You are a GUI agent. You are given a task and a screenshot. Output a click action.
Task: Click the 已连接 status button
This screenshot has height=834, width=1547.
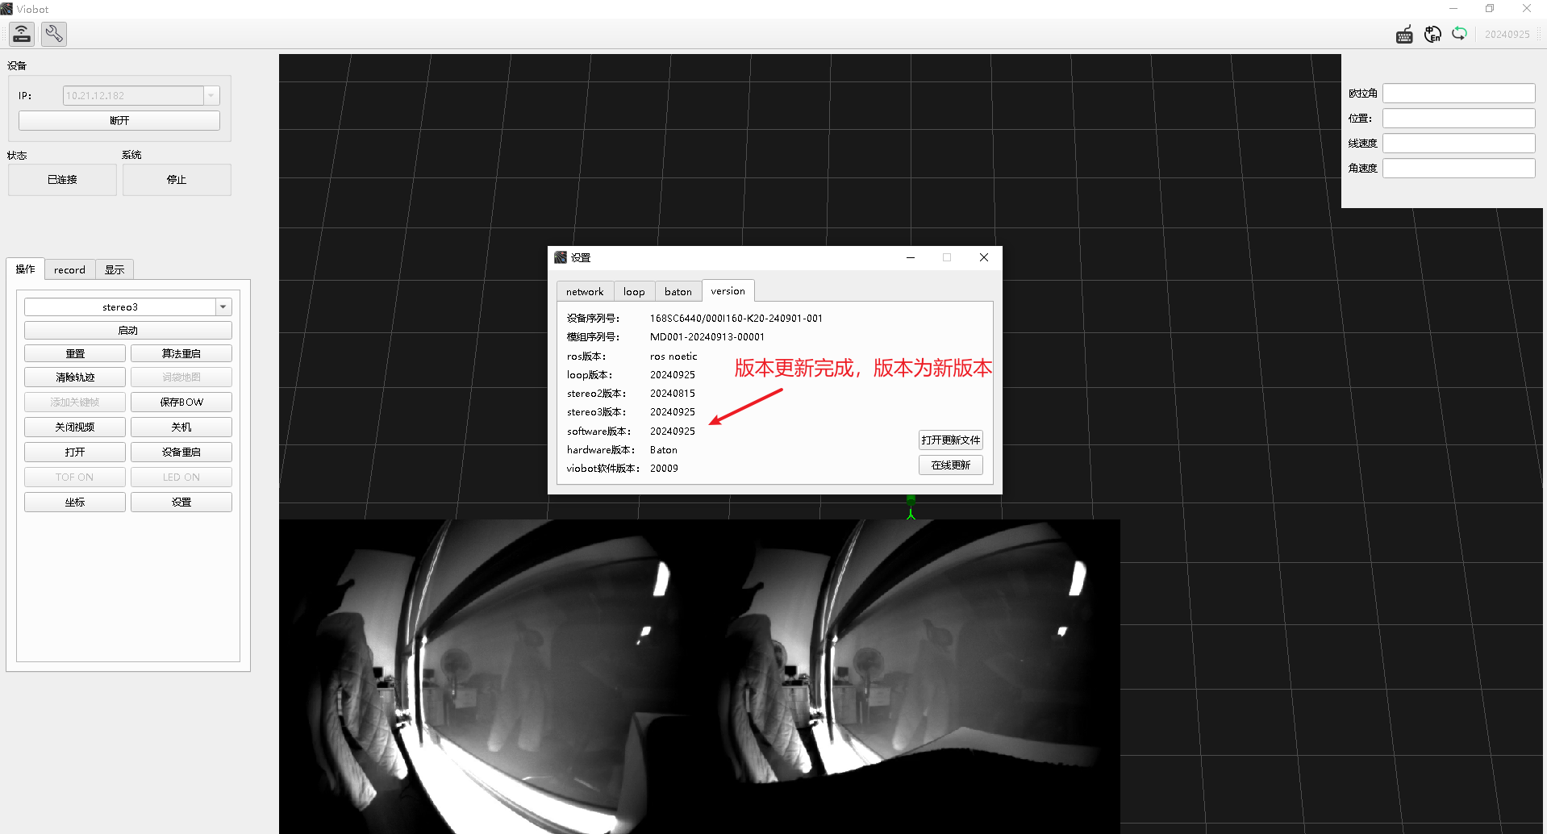click(63, 180)
